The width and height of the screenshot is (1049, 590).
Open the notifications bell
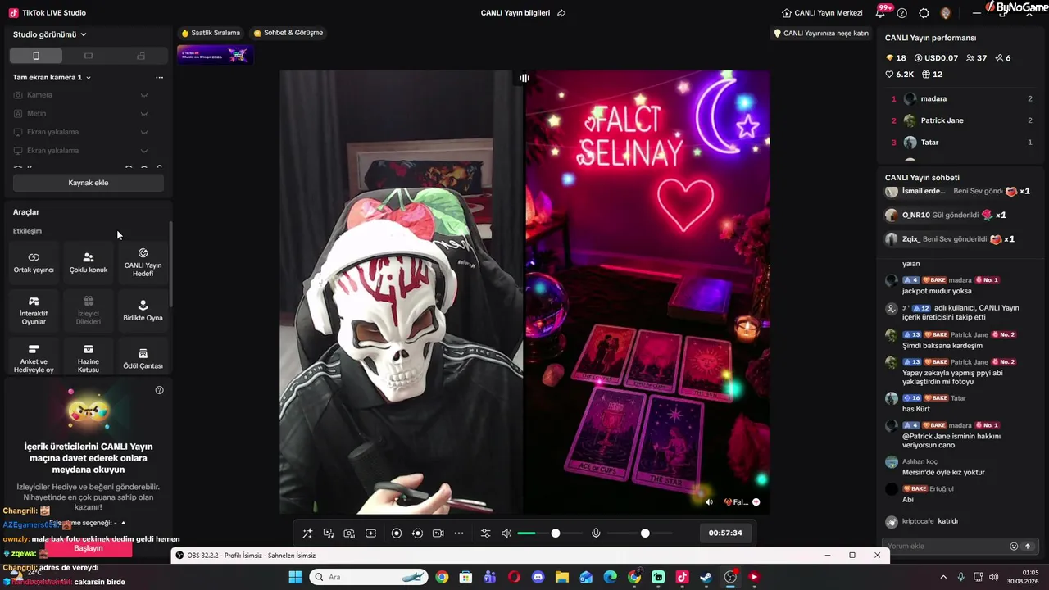click(882, 12)
